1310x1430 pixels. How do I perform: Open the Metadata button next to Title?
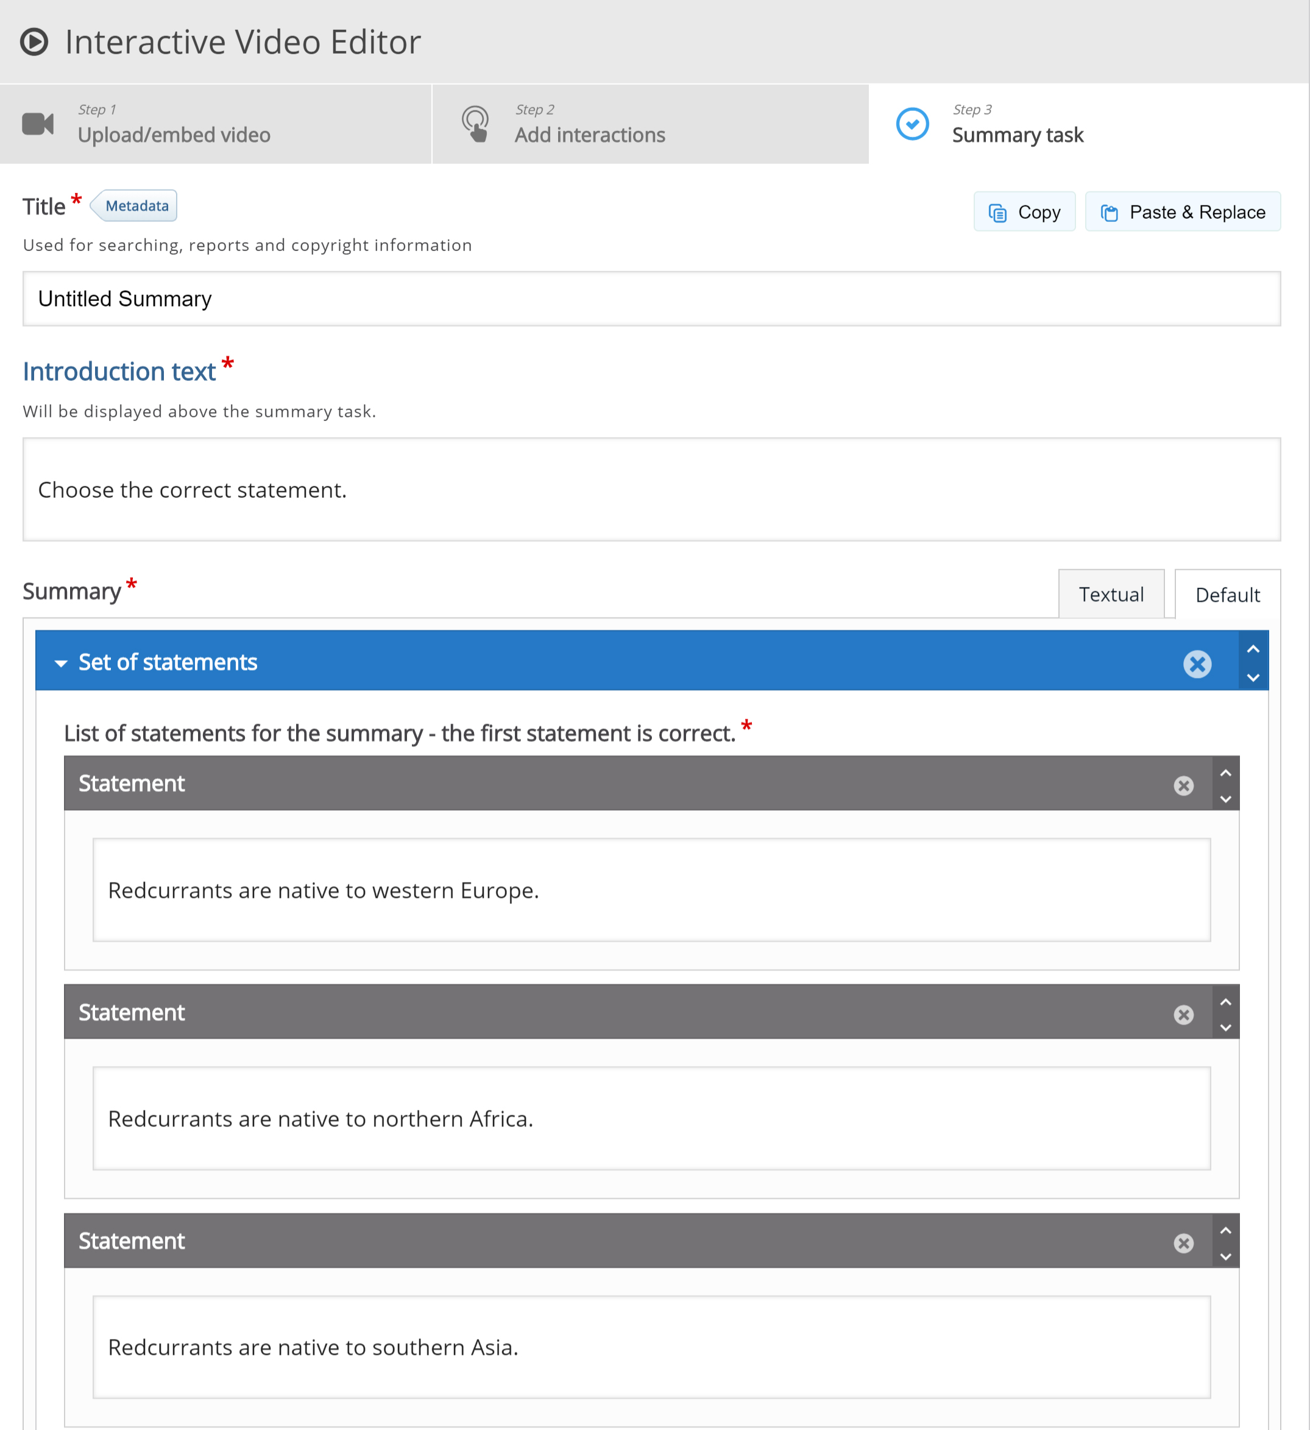tap(135, 206)
